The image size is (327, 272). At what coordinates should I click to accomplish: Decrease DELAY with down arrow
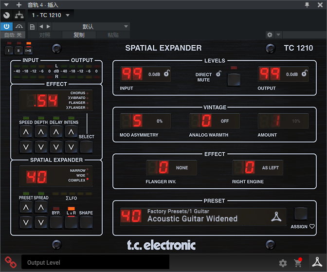coord(56,147)
